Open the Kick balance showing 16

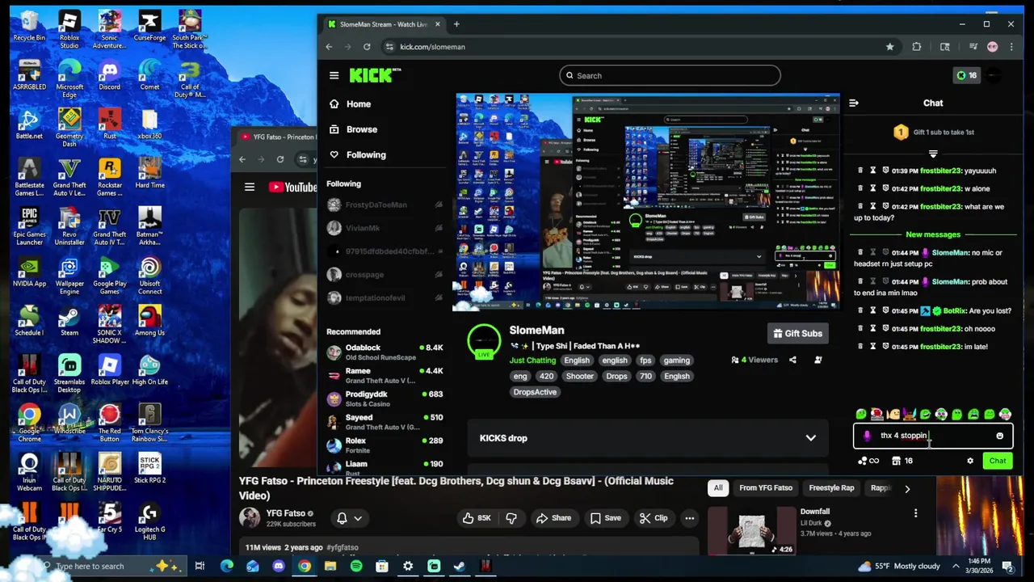click(x=966, y=75)
